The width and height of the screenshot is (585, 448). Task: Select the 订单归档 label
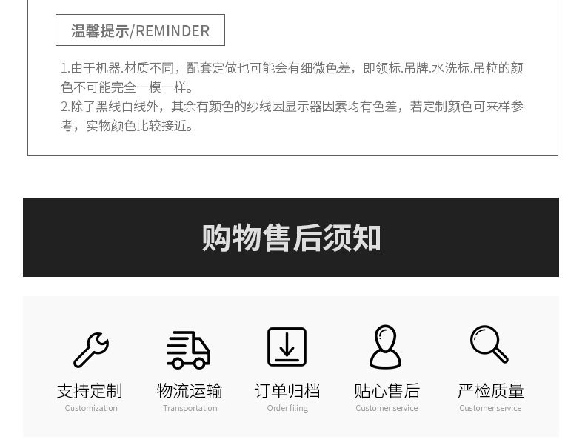tap(287, 391)
